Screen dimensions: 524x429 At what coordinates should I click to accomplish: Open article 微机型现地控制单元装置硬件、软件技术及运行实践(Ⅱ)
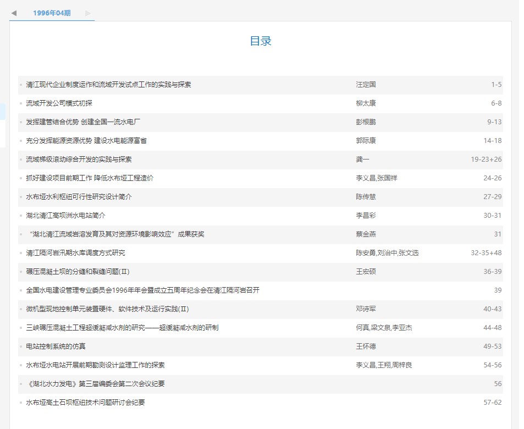point(108,309)
